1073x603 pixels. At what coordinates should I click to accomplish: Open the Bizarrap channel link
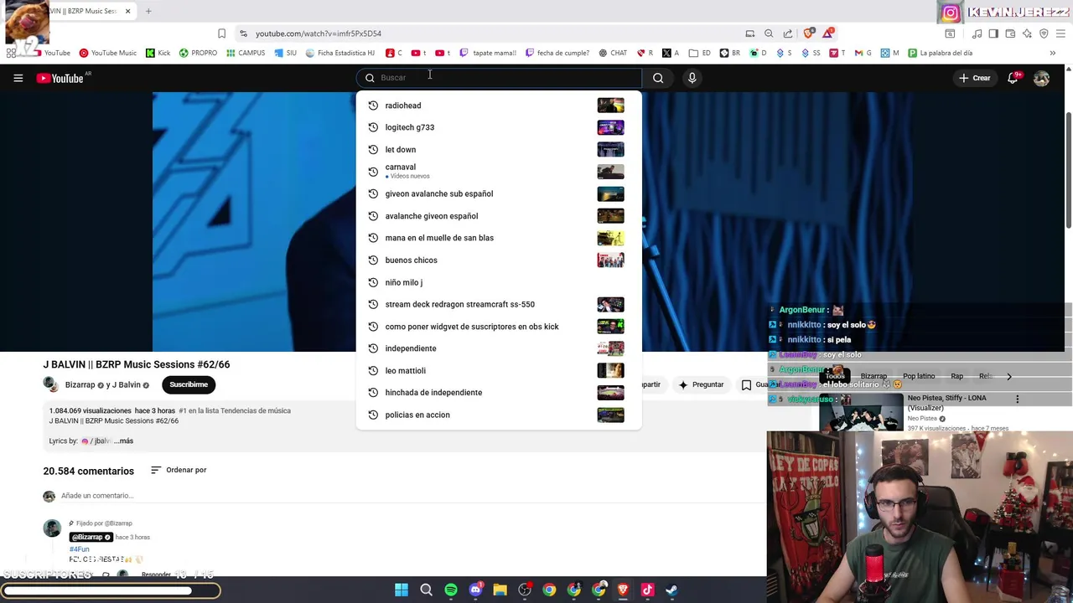[x=80, y=385]
